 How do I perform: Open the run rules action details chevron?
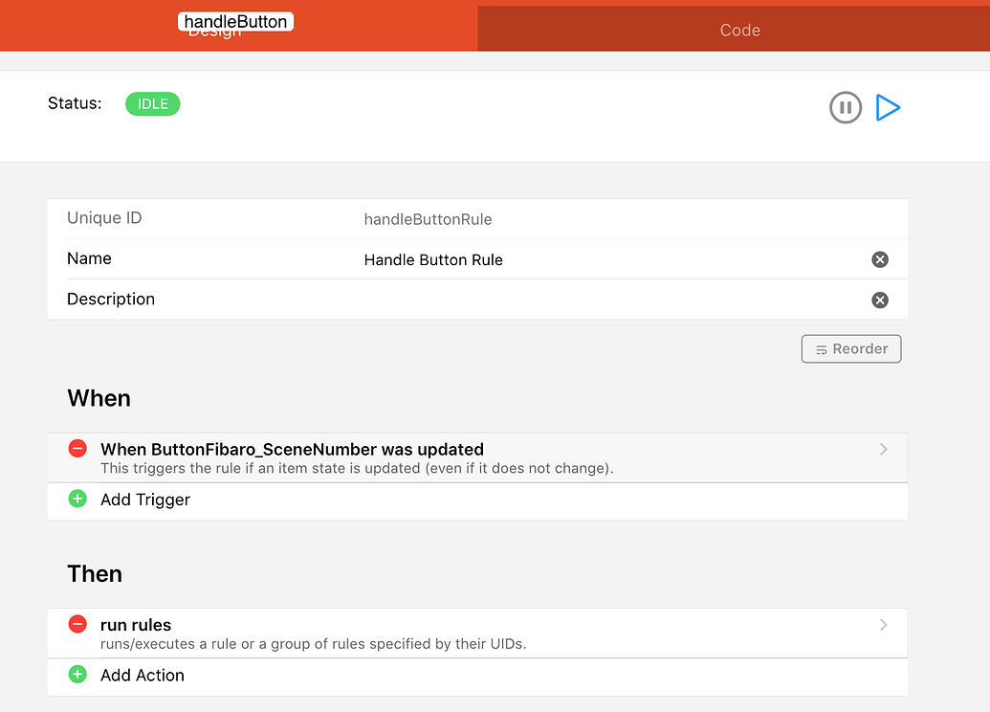(884, 624)
